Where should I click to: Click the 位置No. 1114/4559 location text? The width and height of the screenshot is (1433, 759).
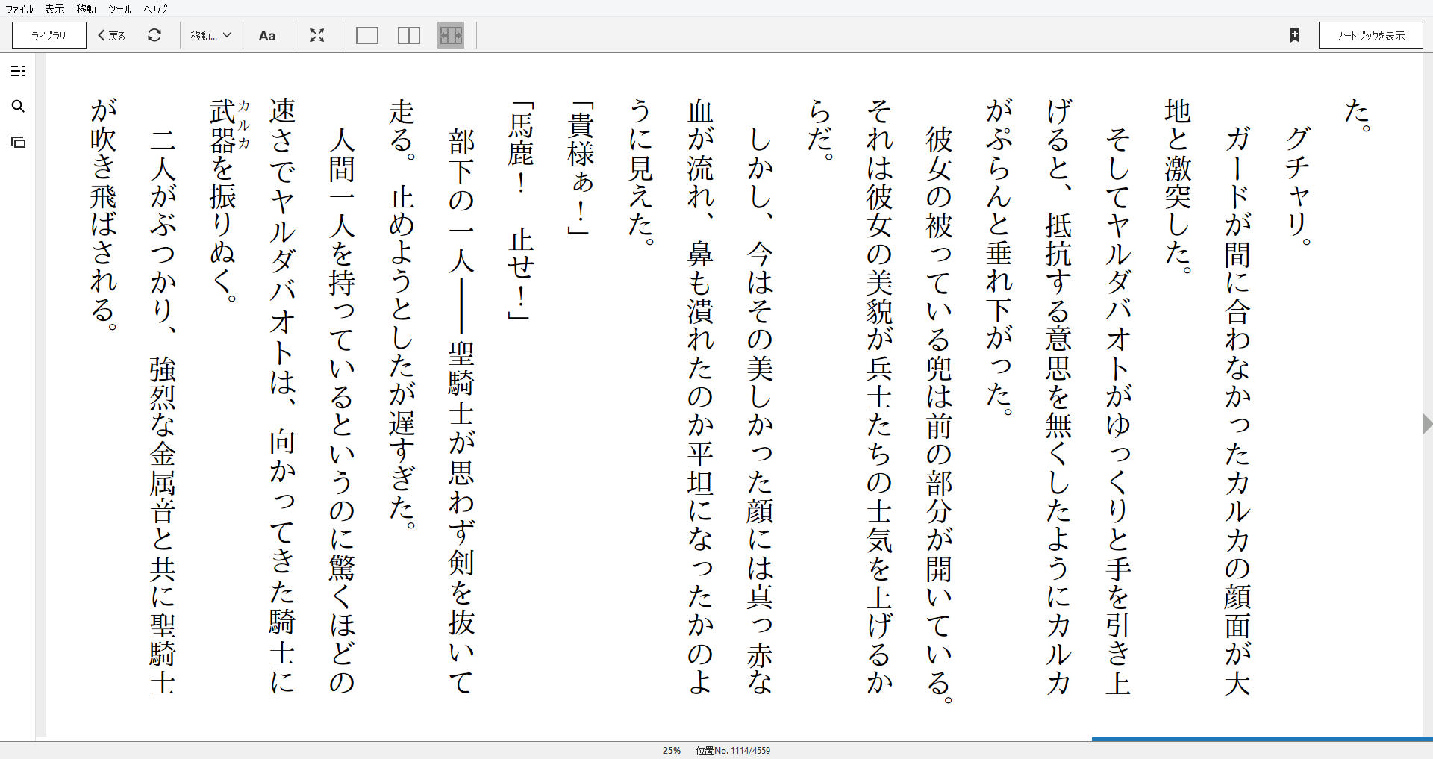point(733,750)
